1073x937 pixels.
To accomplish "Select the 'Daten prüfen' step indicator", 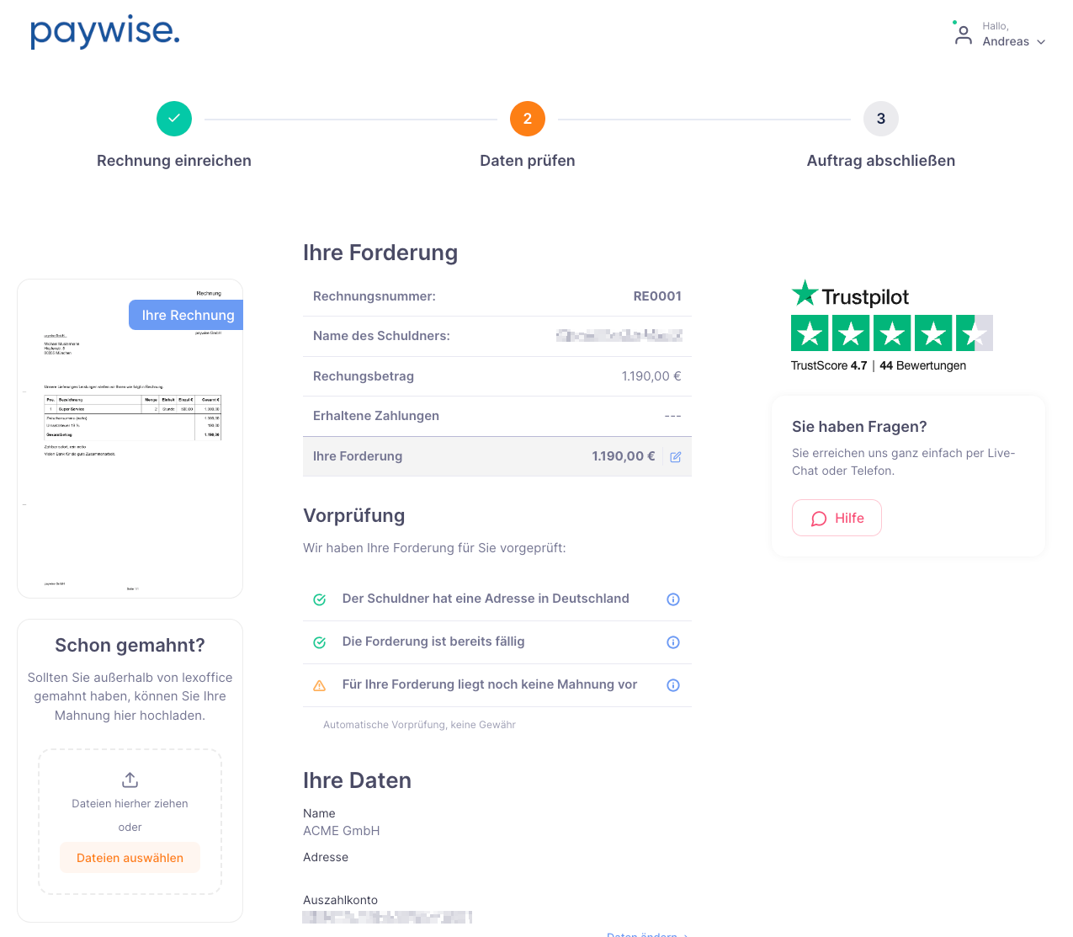I will pyautogui.click(x=528, y=119).
